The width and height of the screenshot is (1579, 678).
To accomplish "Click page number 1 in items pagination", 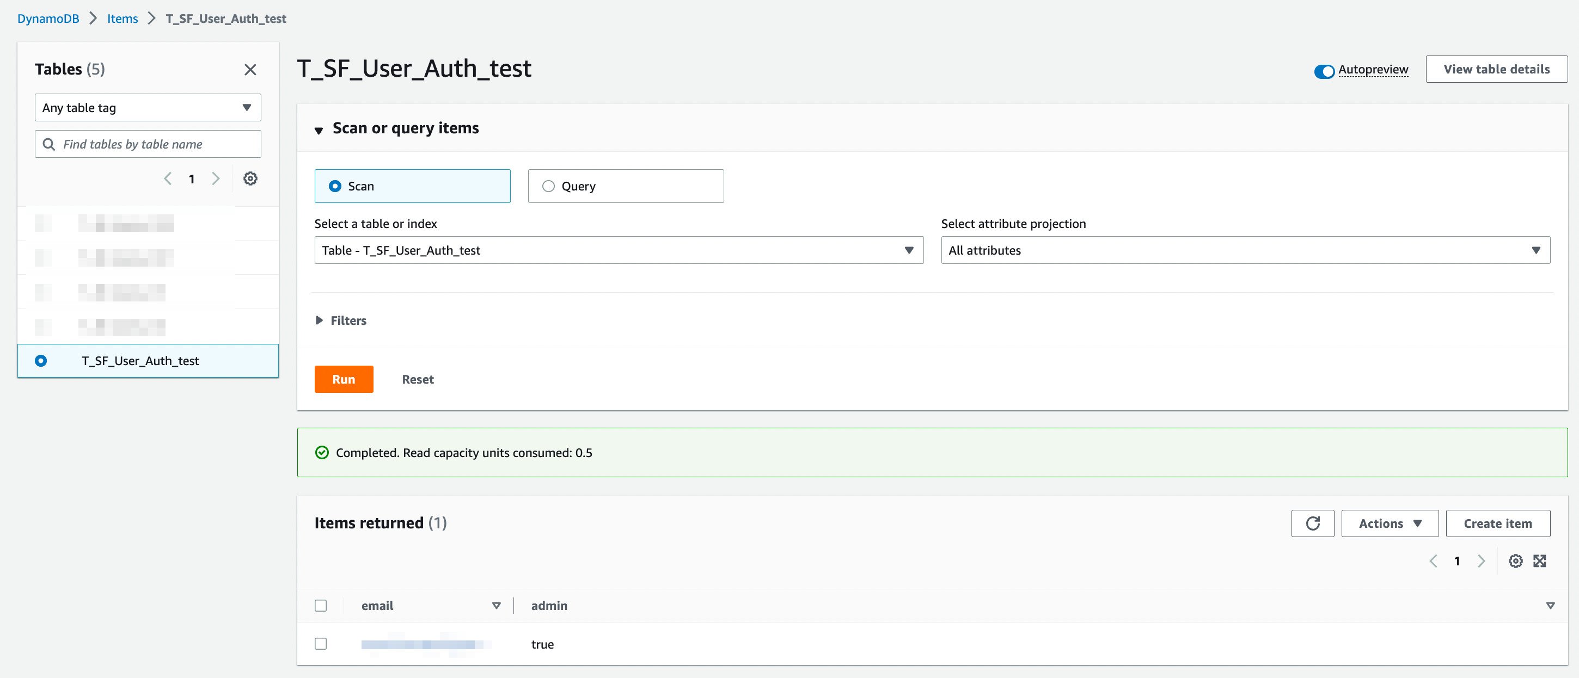I will click(x=1457, y=561).
